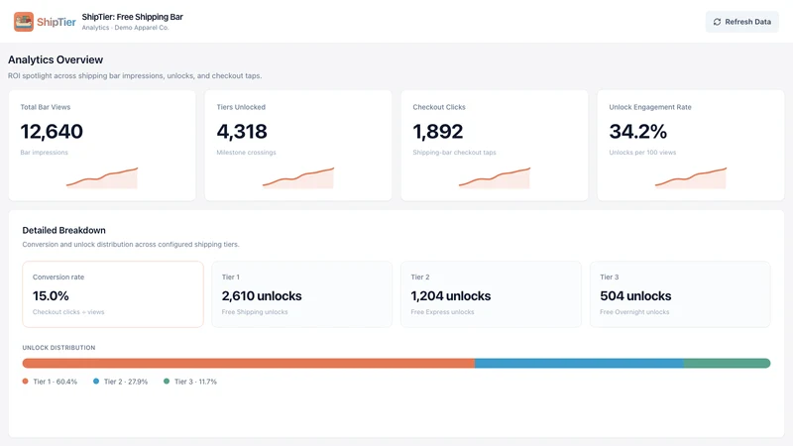793x446 pixels.
Task: Click the blue Tier 2 legend dot
Action: 96,382
